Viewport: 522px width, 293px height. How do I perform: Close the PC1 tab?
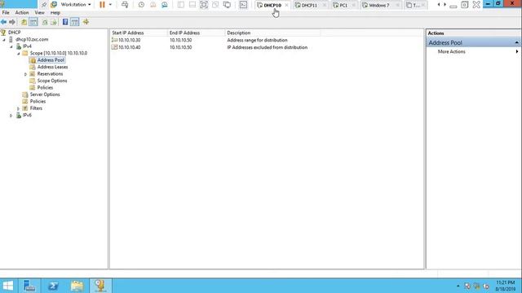pos(353,6)
